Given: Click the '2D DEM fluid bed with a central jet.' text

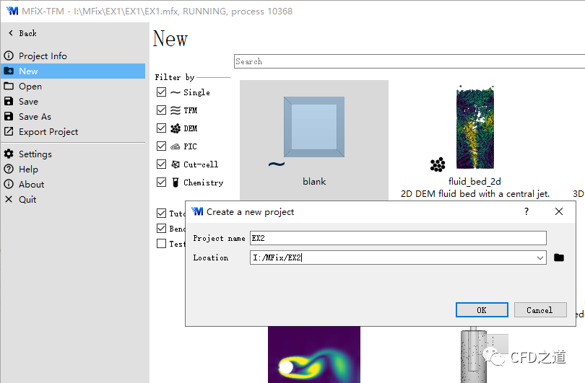Looking at the screenshot, I should (475, 194).
